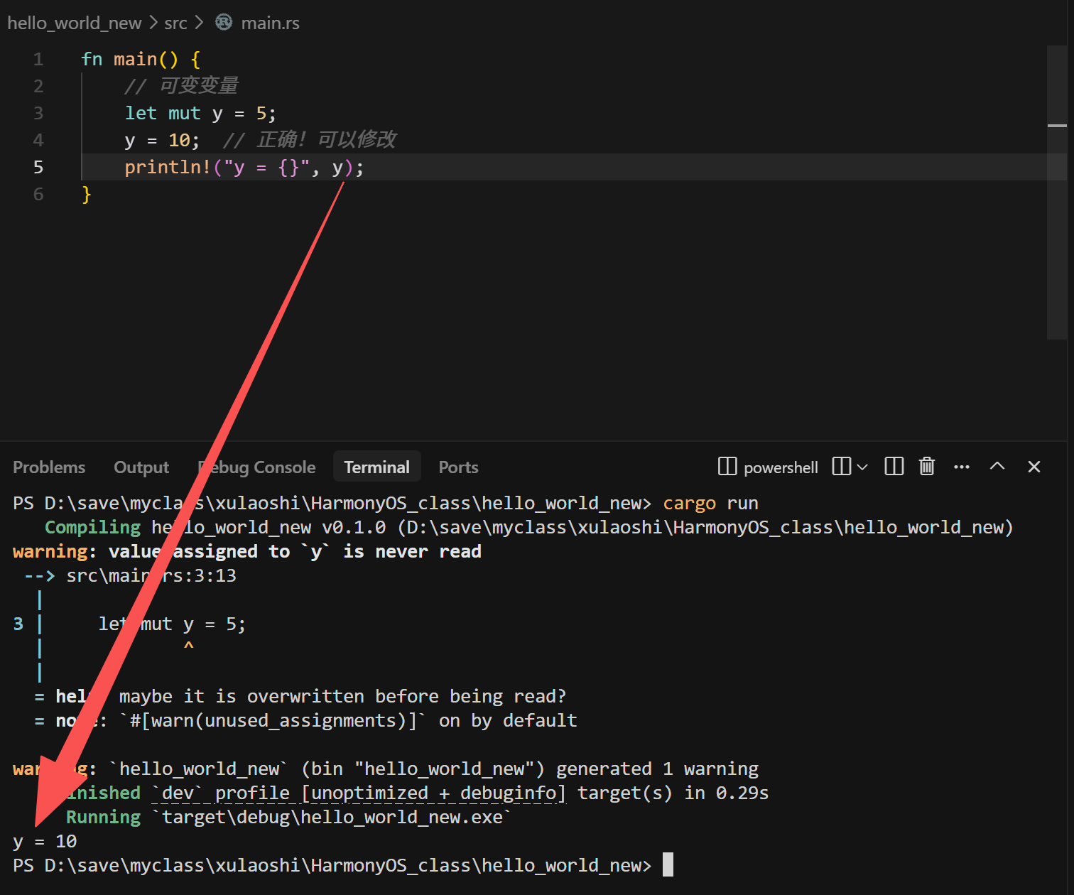Click the Rust file icon in breadcrumb
The width and height of the screenshot is (1074, 895).
[x=224, y=23]
